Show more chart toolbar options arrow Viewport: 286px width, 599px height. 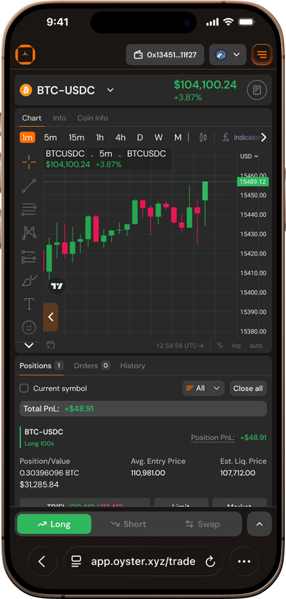tap(264, 137)
